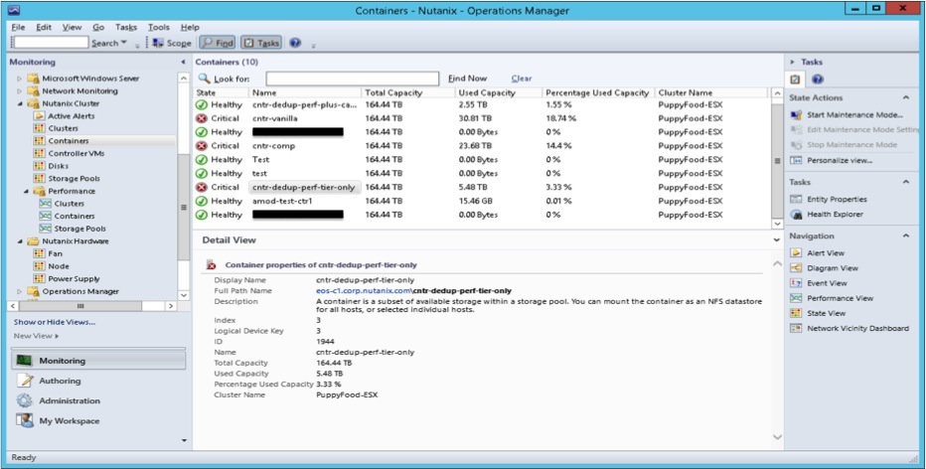Click the Clear link
The width and height of the screenshot is (926, 469).
tap(522, 78)
